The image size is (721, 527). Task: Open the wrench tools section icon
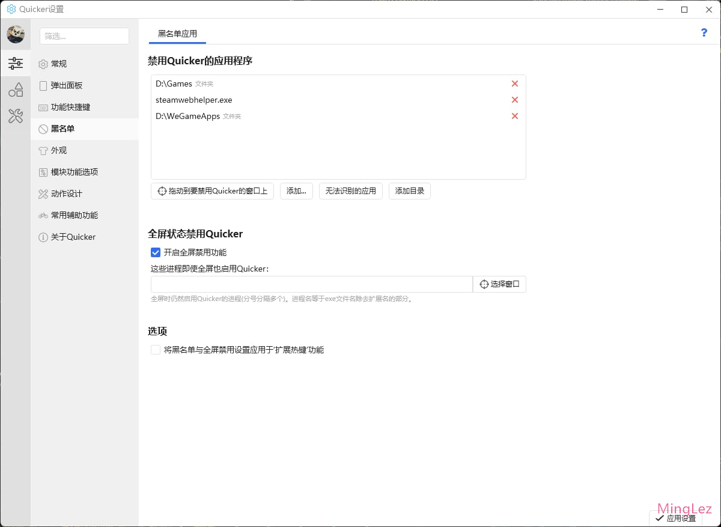click(x=16, y=116)
